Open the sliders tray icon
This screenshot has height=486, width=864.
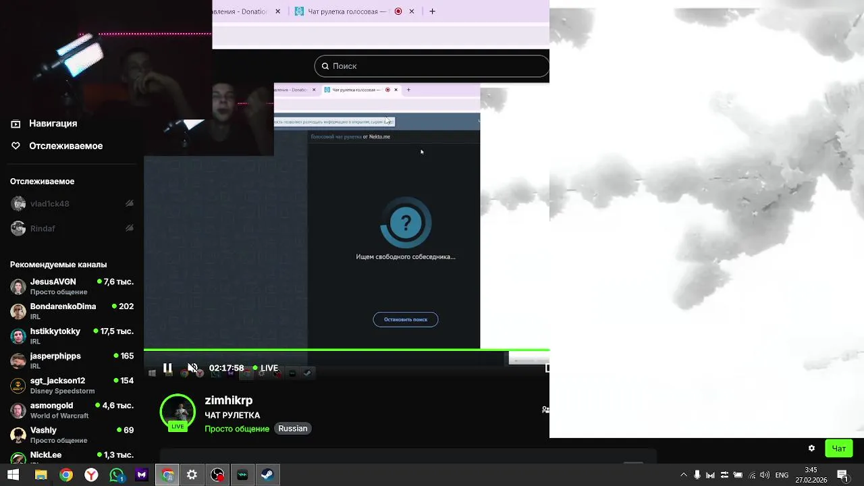(x=724, y=475)
